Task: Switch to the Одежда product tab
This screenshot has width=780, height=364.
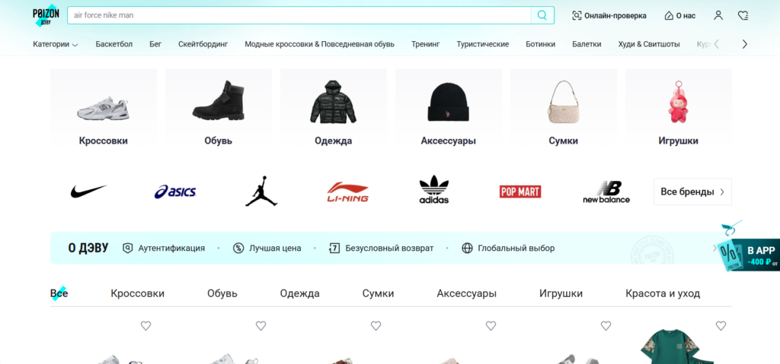Action: click(299, 293)
